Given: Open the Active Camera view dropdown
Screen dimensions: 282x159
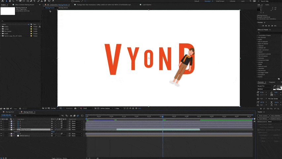Looking at the screenshot, I should pos(106,108).
